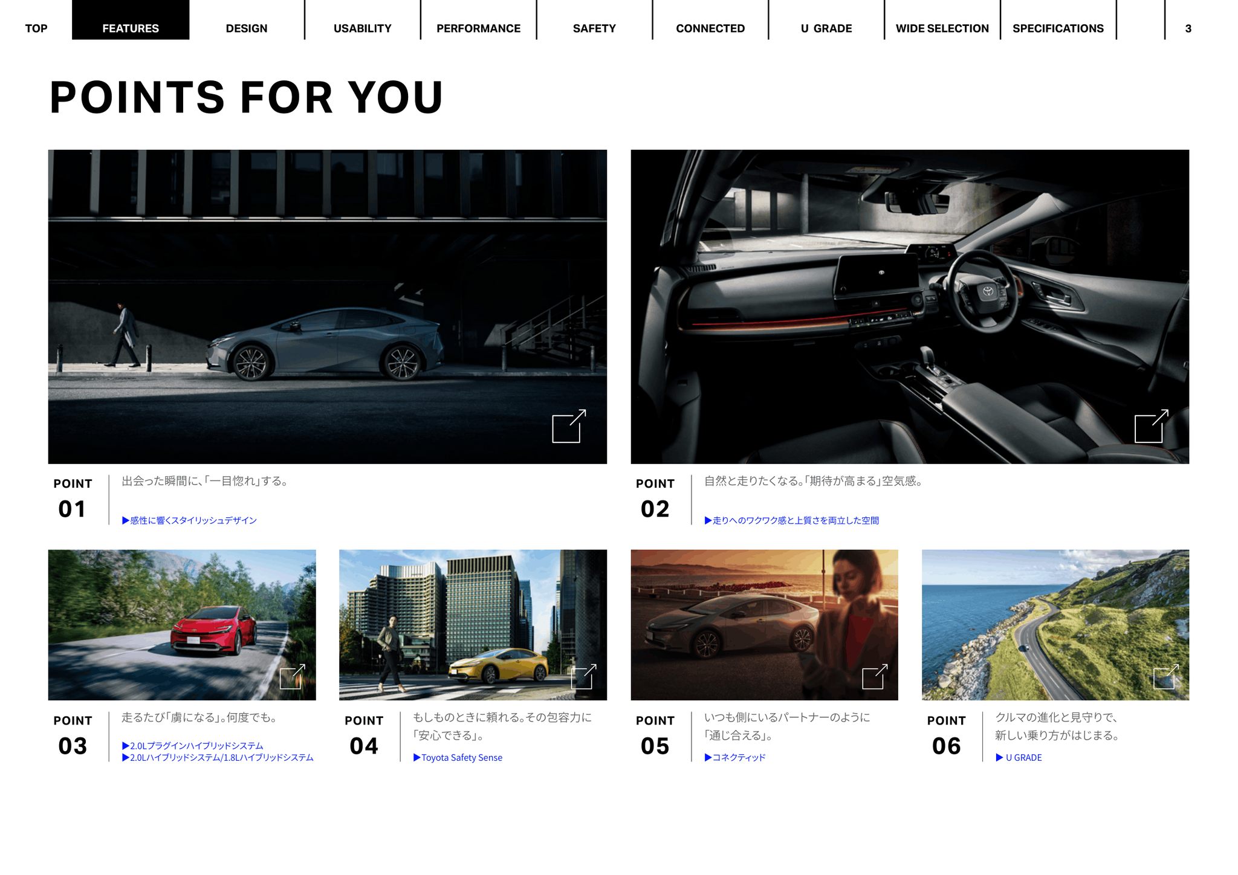1238x875 pixels.
Task: Open the enlarge icon on the Point 02 interior image
Action: point(1151,426)
